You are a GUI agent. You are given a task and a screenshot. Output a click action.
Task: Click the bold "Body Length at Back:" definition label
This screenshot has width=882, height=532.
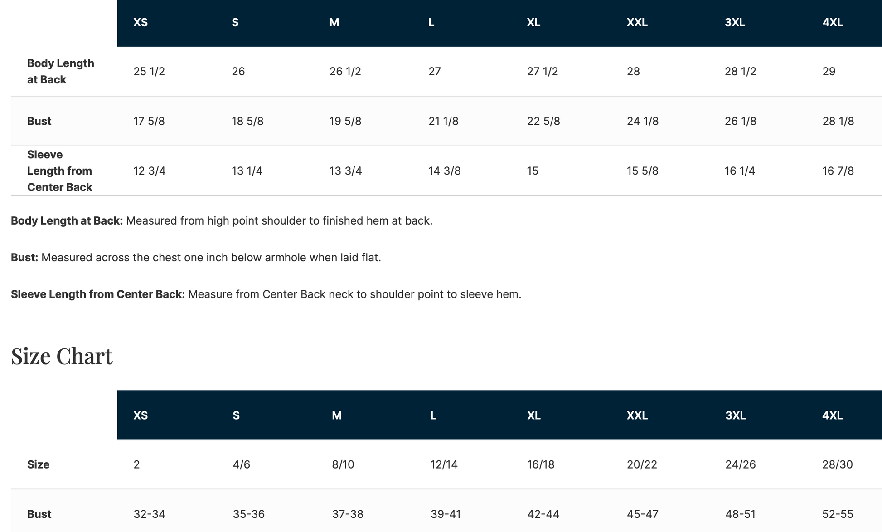click(67, 221)
